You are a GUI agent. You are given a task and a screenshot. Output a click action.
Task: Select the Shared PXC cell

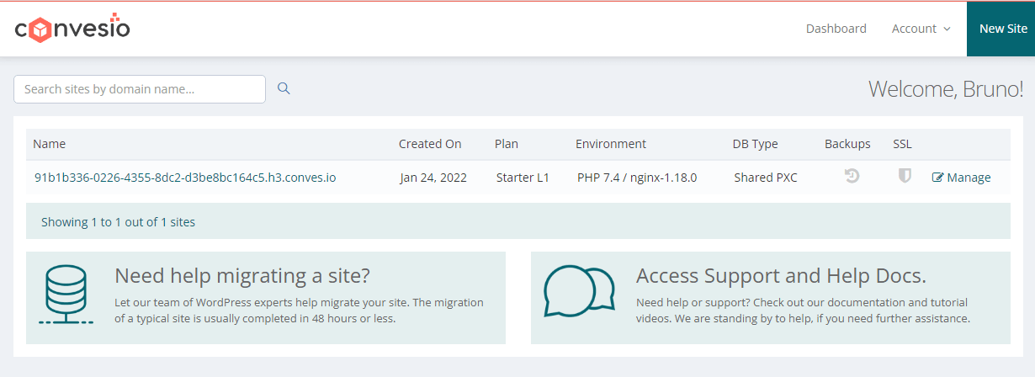coord(766,178)
